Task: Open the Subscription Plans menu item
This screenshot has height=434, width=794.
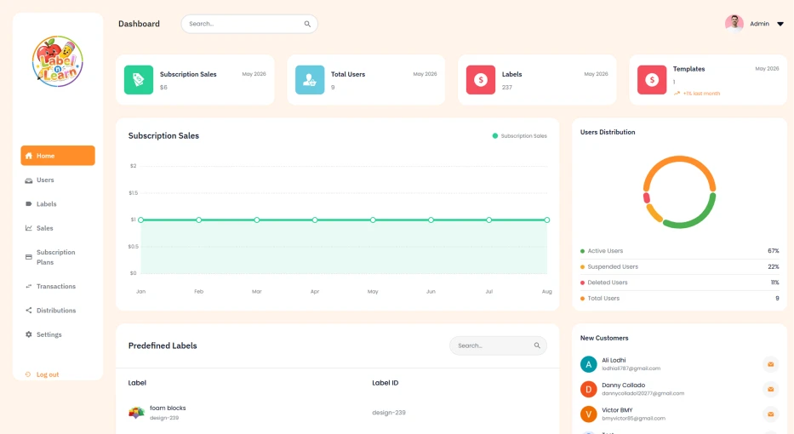Action: [x=58, y=257]
